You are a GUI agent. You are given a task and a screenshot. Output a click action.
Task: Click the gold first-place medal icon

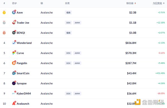point(4,12)
